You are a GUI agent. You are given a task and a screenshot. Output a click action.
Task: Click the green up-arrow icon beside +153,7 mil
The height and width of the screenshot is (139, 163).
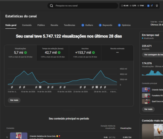tap(94, 53)
